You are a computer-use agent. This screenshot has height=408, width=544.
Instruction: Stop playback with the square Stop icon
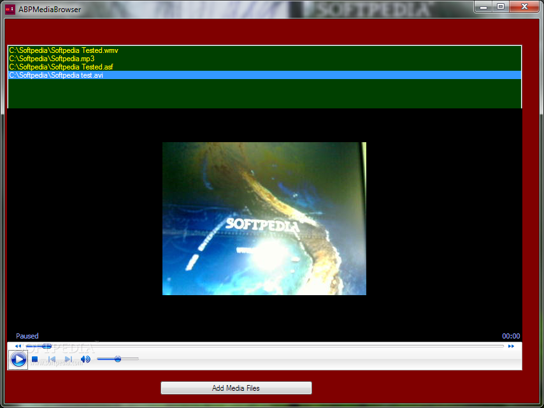(34, 360)
